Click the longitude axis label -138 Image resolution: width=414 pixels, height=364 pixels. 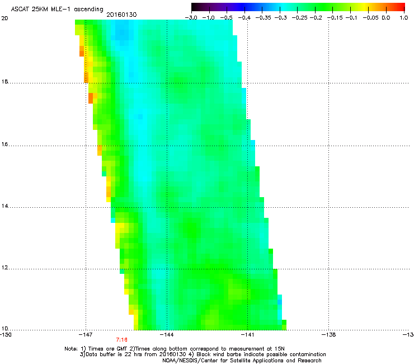[328, 334]
